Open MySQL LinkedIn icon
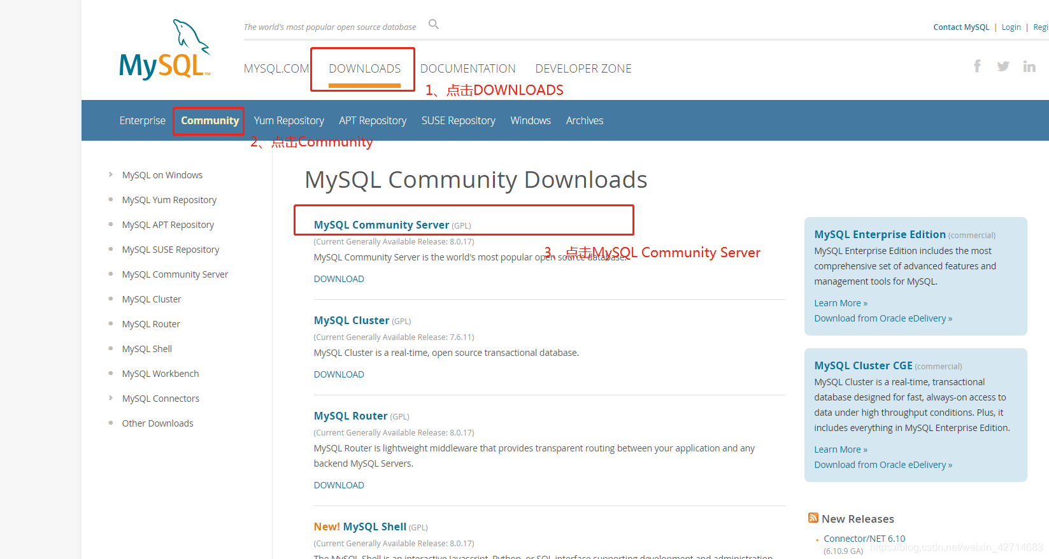This screenshot has width=1049, height=559. tap(1029, 66)
